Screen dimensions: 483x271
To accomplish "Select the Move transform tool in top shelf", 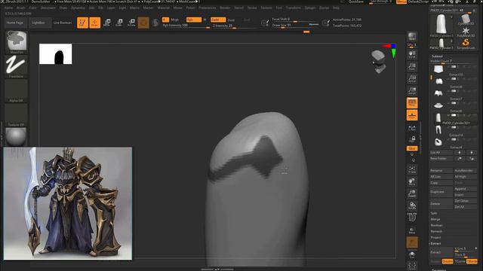I will (x=107, y=23).
